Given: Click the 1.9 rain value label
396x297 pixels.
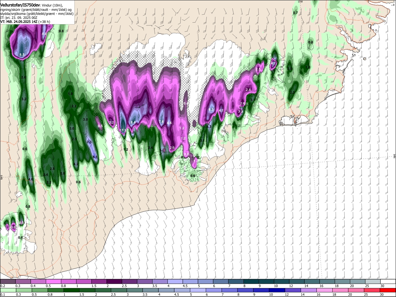Looking at the screenshot, I should click(70, 94).
